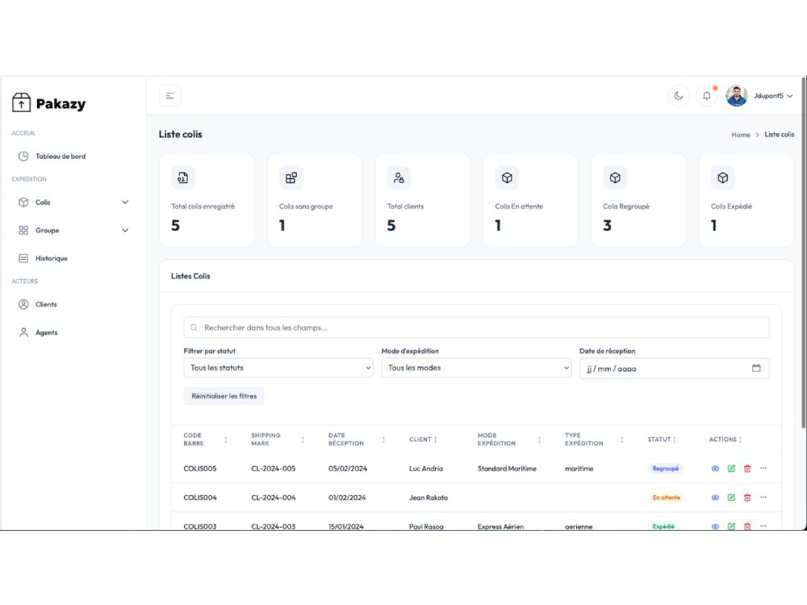This screenshot has height=605, width=807.
Task: View COLIS003 with eye icon
Action: pos(715,526)
